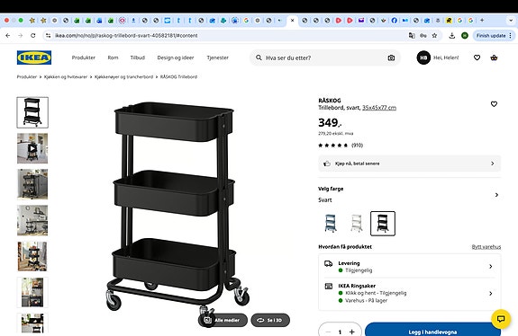Screen dimensions: 518x336
Task: Open the Produkter menu
Action: [84, 57]
